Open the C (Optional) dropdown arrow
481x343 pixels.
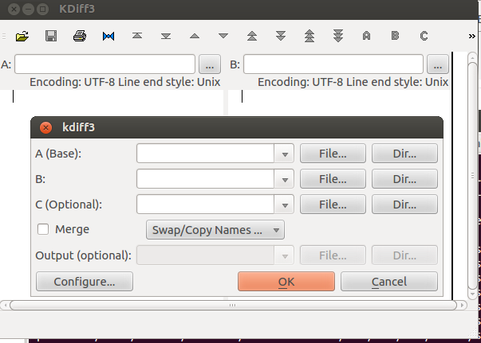click(x=285, y=205)
